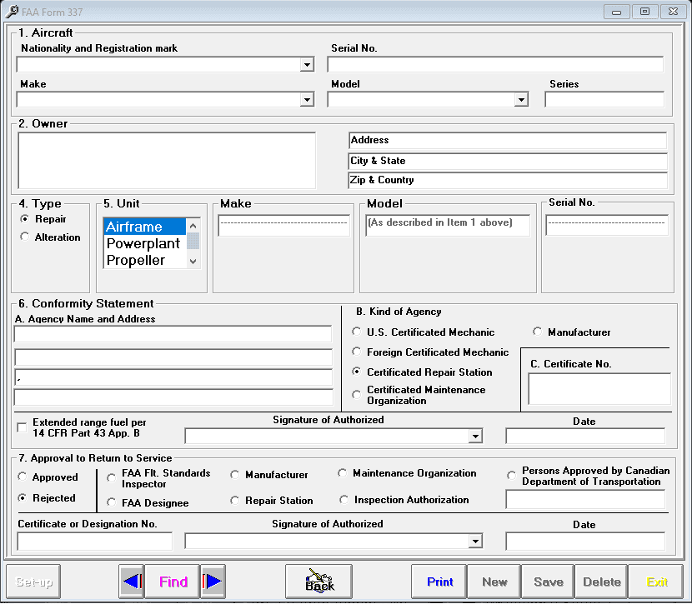Open Nationality and Registration mark dropdown
Viewport: 692px width, 604px height.
pos(307,65)
